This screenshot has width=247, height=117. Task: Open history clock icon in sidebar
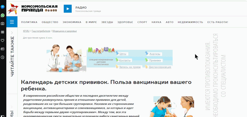pyautogui.click(x=2, y=57)
